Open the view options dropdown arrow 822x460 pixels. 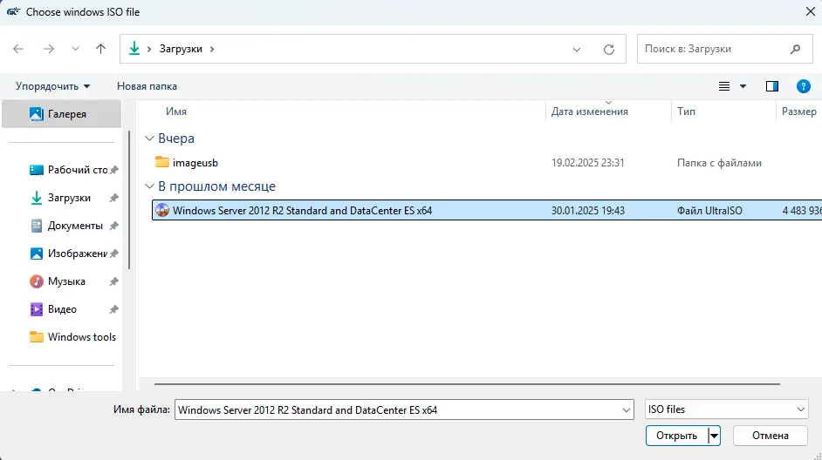[743, 86]
